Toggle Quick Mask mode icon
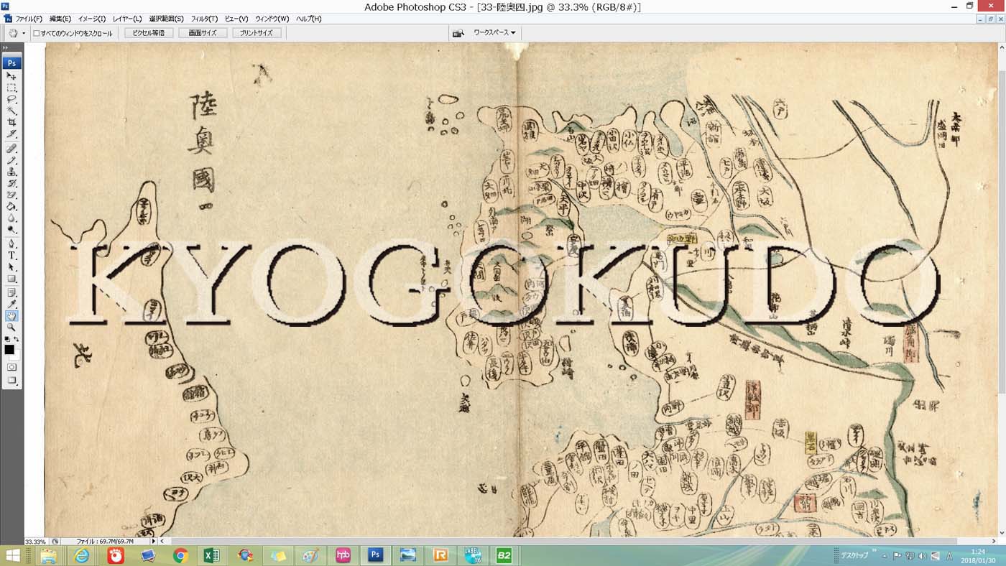The image size is (1006, 566). [11, 367]
